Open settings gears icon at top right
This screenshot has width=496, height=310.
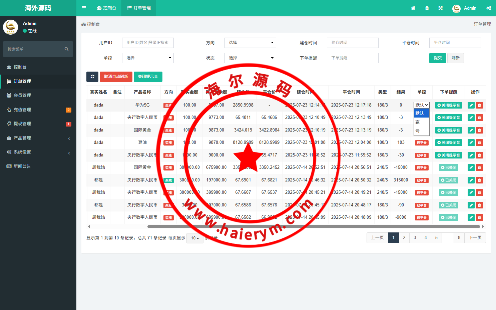[489, 8]
